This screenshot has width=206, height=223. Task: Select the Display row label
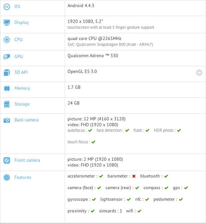(x=22, y=23)
